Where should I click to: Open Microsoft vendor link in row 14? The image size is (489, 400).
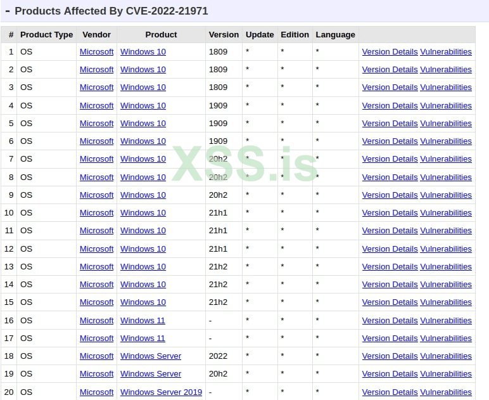coord(97,285)
